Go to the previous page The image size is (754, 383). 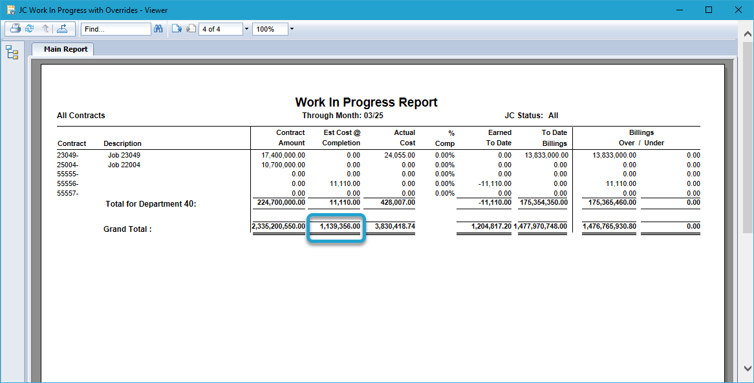pyautogui.click(x=191, y=29)
